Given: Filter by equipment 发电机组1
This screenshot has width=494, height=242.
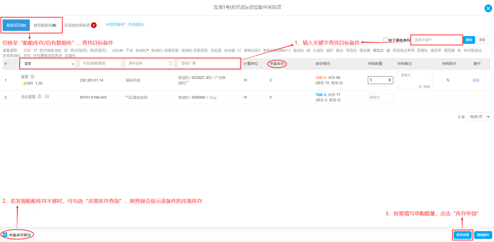Looking at the screenshot, I should pyautogui.click(x=252, y=50).
